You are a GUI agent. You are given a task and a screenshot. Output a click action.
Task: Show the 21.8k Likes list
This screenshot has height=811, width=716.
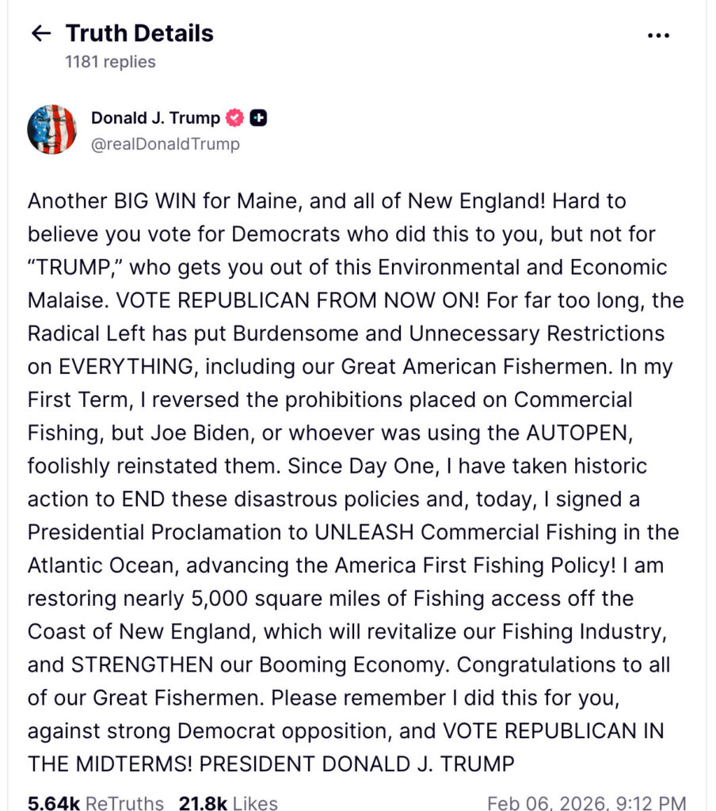[x=228, y=803]
